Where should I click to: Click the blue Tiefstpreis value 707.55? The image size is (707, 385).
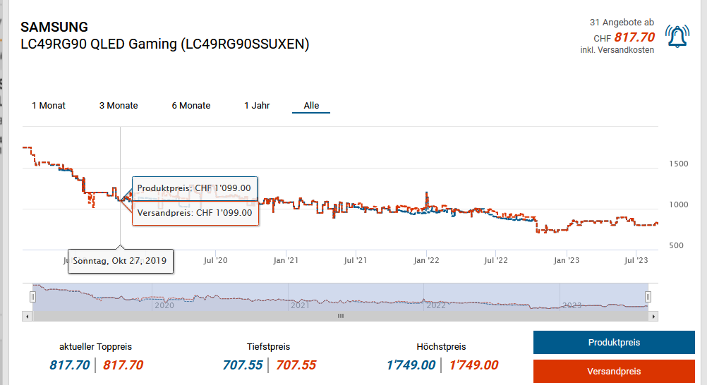(x=243, y=365)
